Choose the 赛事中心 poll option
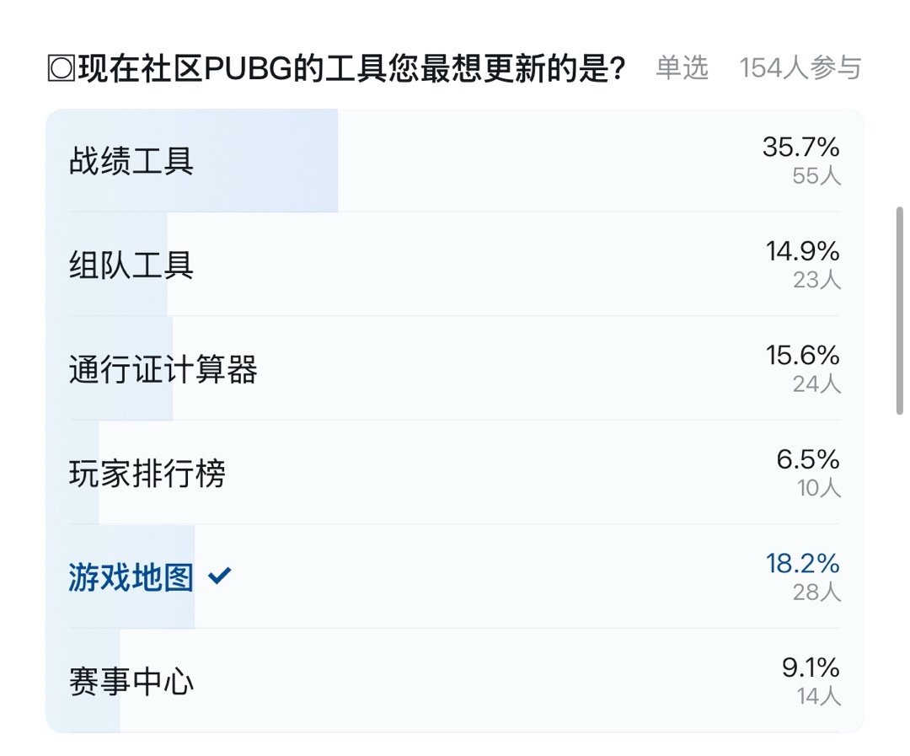 click(131, 681)
